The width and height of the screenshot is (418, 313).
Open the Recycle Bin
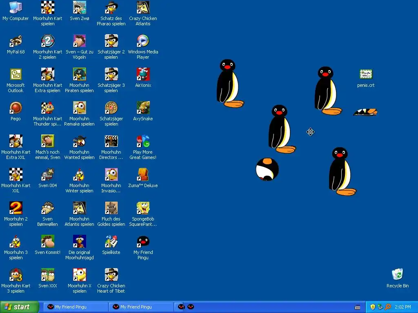pos(398,274)
